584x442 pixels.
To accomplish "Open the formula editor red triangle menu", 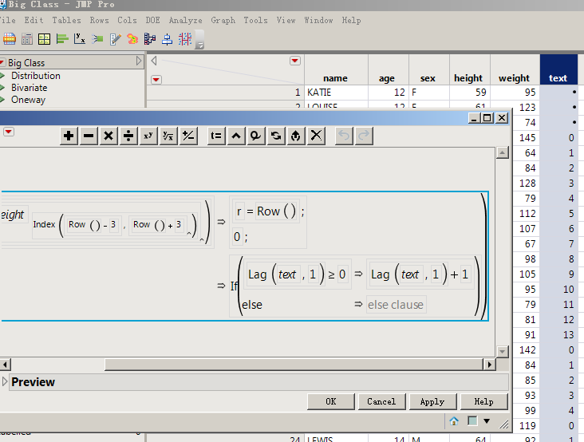I will click(x=8, y=132).
